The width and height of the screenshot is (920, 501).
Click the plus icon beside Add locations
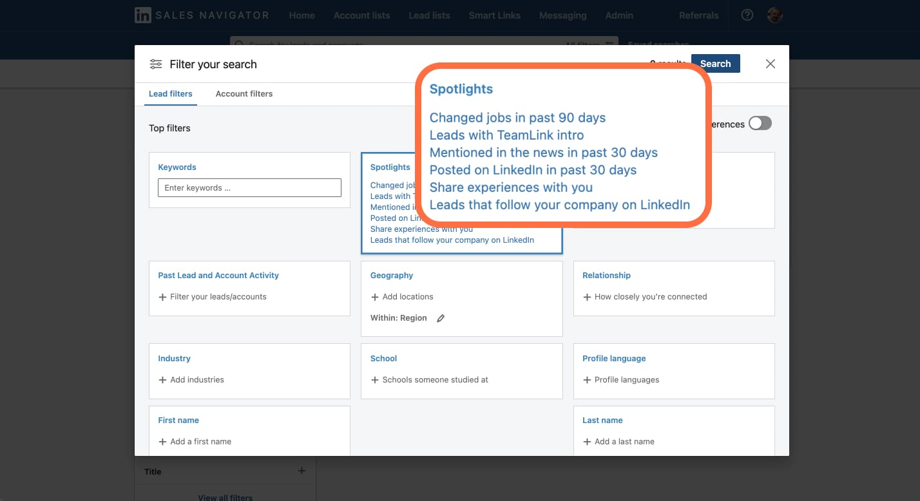375,297
